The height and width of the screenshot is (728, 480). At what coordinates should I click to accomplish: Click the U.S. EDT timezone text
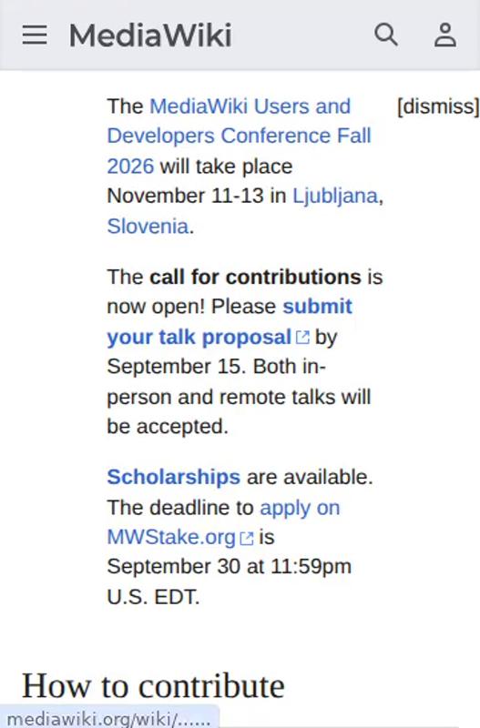point(153,597)
